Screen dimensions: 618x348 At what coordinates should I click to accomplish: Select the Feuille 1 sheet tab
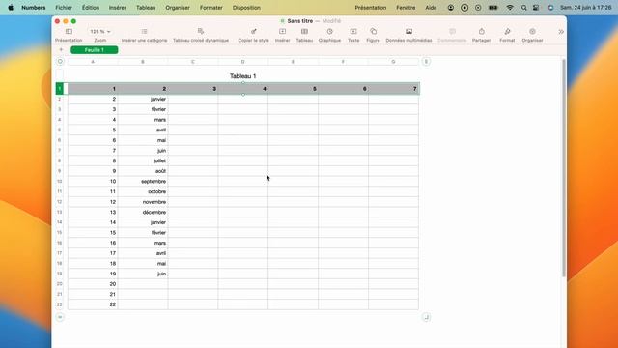point(95,49)
